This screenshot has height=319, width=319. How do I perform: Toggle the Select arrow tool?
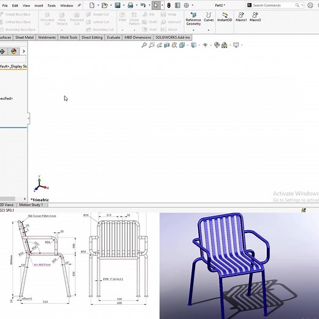156,6
